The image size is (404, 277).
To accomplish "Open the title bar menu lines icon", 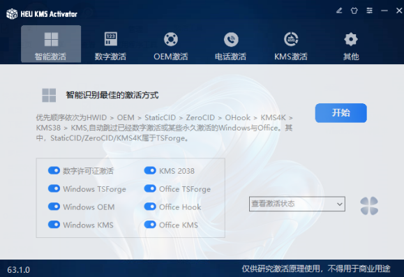I will click(370, 10).
